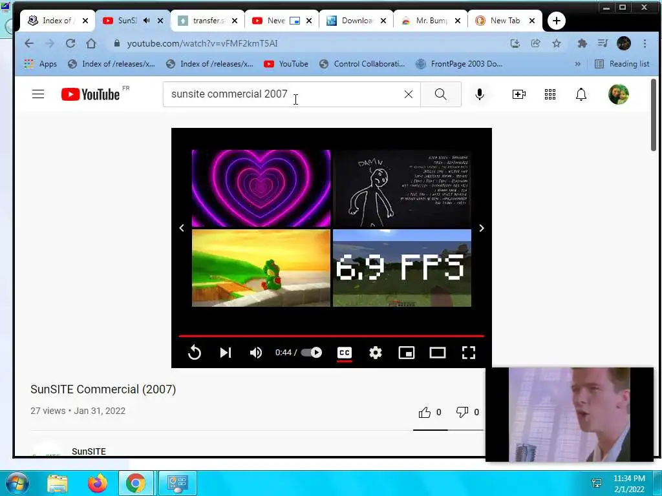The image size is (662, 496).
Task: Switch to theater mode
Action: click(438, 353)
